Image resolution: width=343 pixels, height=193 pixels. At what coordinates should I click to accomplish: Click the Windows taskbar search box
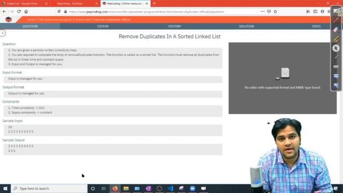(x=49, y=188)
